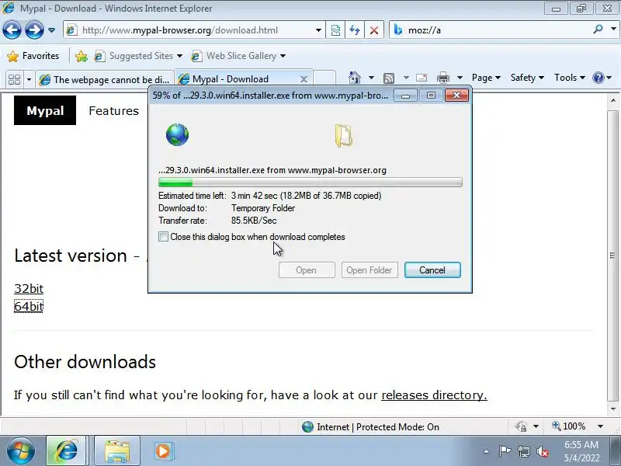Image resolution: width=621 pixels, height=466 pixels.
Task: Expand the Home button dropdown arrow
Action: (371, 78)
